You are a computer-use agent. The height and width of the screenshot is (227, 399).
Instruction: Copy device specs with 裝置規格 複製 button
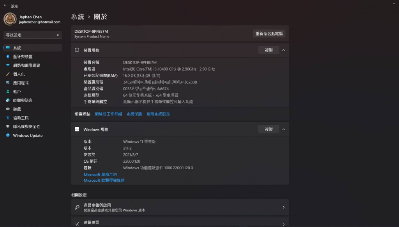(x=269, y=50)
